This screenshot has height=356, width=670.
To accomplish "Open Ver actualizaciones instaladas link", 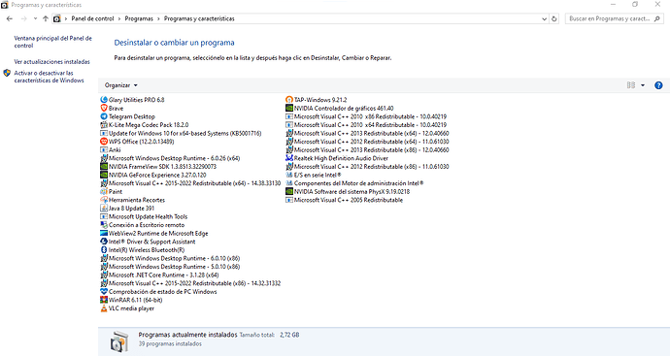I will point(52,62).
